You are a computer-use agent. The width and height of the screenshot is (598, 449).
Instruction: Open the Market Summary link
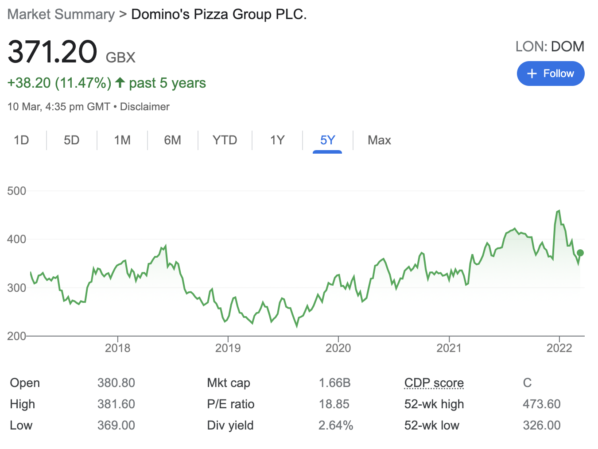click(61, 14)
